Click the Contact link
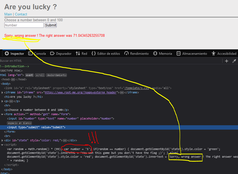Screen dimensions: 238x174 pos(21,14)
